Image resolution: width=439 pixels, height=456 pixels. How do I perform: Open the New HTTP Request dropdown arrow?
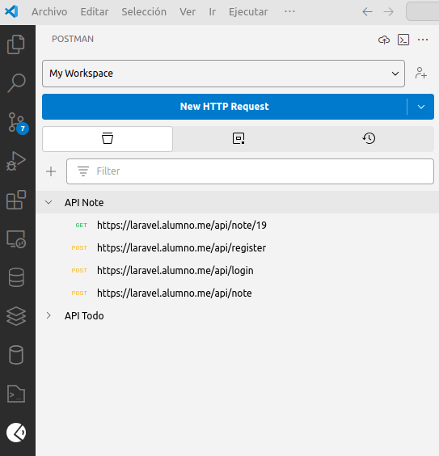[x=421, y=107]
